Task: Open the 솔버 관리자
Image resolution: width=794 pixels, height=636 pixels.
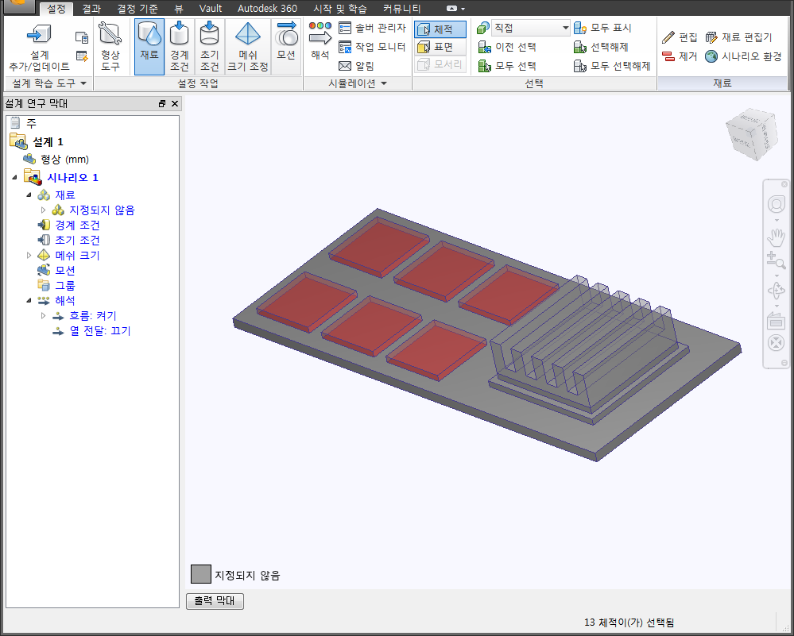Action: [372, 28]
